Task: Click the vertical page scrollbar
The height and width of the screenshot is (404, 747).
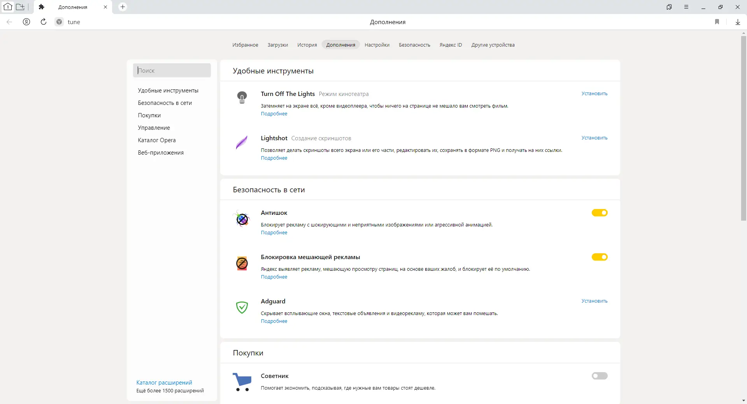Action: [x=743, y=128]
